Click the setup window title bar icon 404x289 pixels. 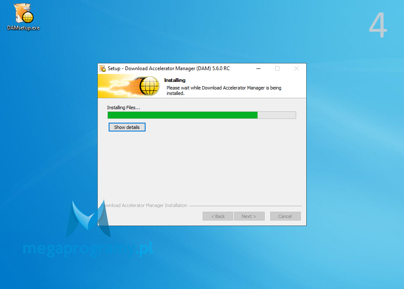(x=103, y=68)
